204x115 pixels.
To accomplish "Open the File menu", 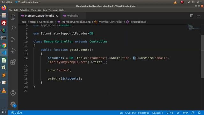I will [11, 10].
